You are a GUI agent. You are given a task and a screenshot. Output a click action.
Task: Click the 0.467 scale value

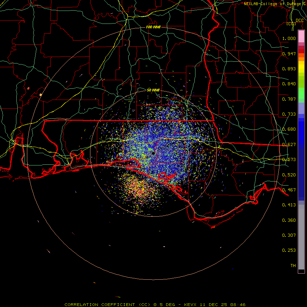289,190
